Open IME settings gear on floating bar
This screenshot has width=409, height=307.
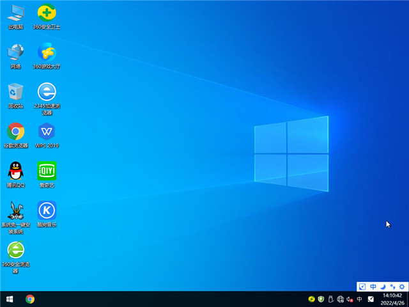pyautogui.click(x=401, y=287)
